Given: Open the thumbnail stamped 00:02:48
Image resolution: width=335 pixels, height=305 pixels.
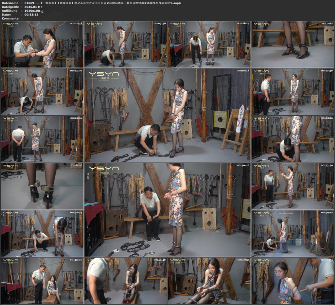Looking at the screenshot, I should click(42, 44).
